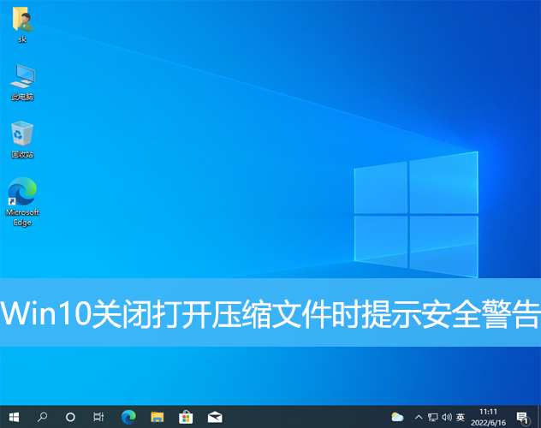This screenshot has width=541, height=428.
Task: Open Task View from the taskbar
Action: [x=98, y=417]
